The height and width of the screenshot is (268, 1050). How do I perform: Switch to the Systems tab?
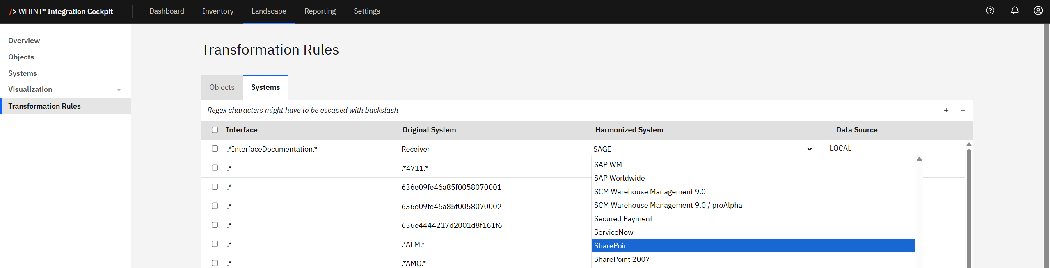265,87
